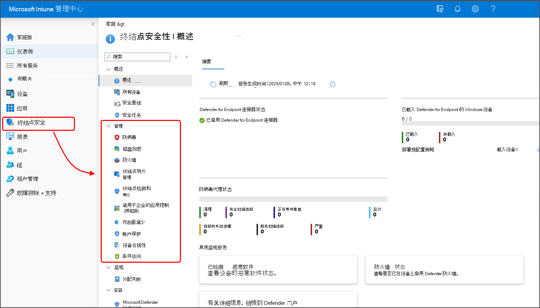Select the 防火墙 firewall icon

[x=117, y=160]
